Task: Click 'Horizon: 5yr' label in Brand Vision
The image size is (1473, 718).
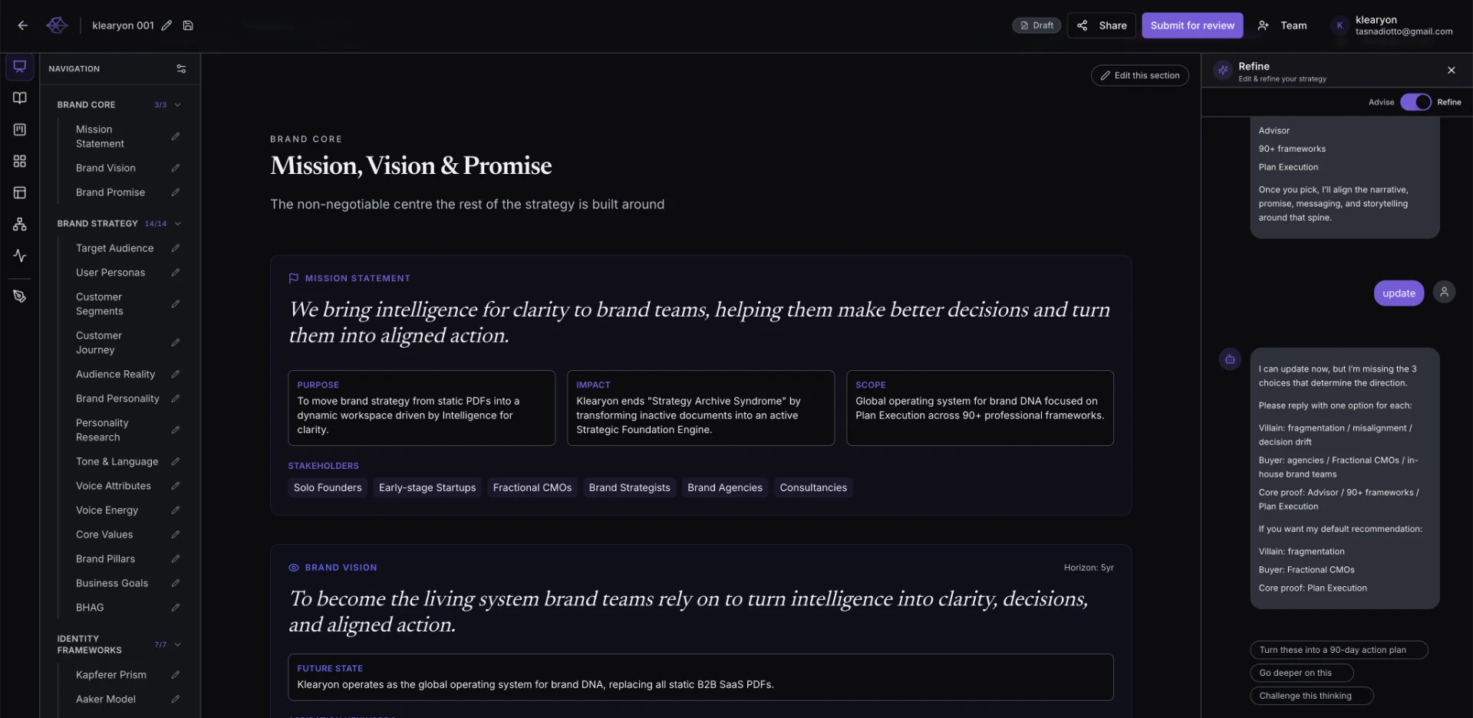Action: pos(1089,568)
